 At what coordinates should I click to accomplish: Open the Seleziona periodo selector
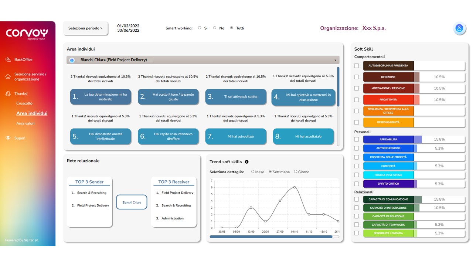(86, 28)
